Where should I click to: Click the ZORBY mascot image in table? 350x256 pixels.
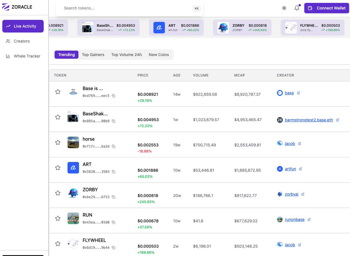(73, 193)
